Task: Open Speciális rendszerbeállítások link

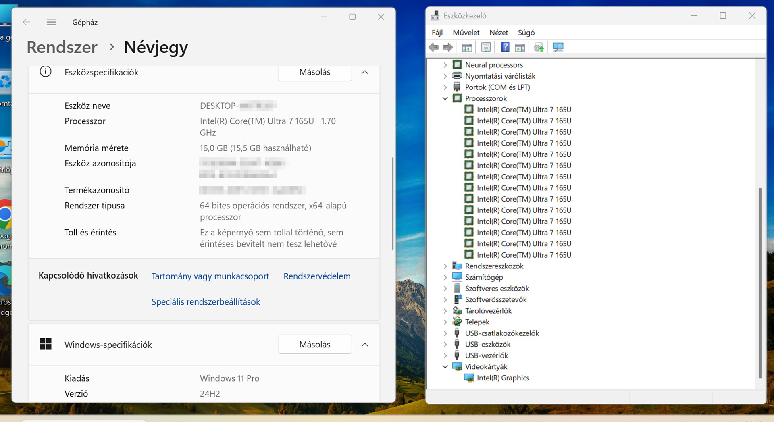Action: (x=206, y=302)
